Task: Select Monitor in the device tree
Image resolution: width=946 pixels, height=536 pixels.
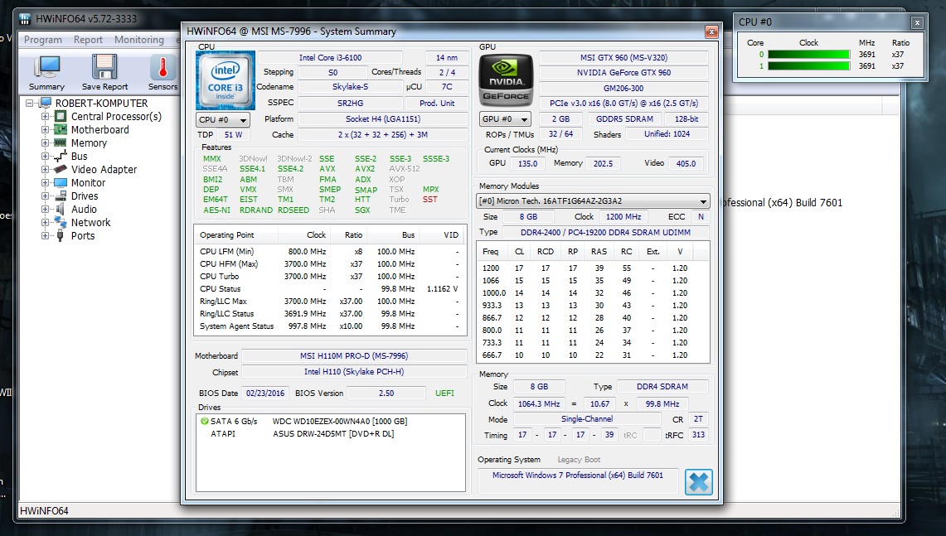Action: point(88,183)
